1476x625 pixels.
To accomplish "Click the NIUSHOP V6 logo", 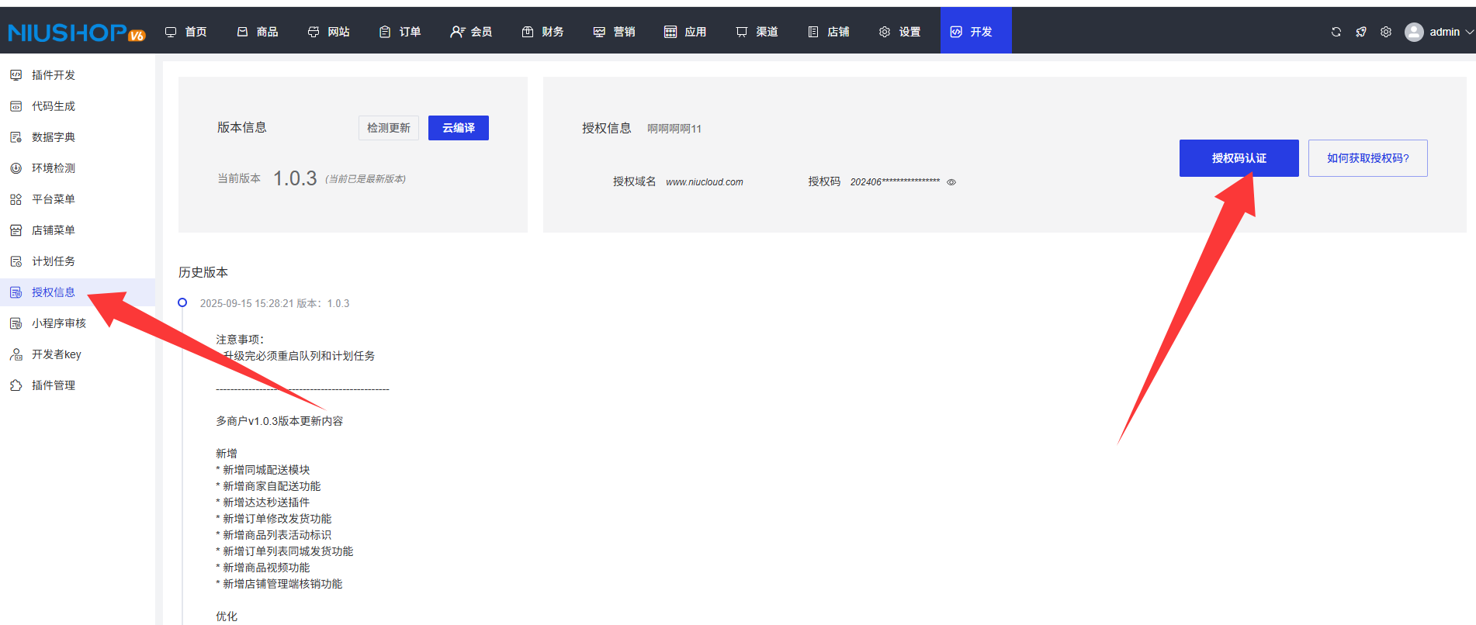I will click(76, 33).
